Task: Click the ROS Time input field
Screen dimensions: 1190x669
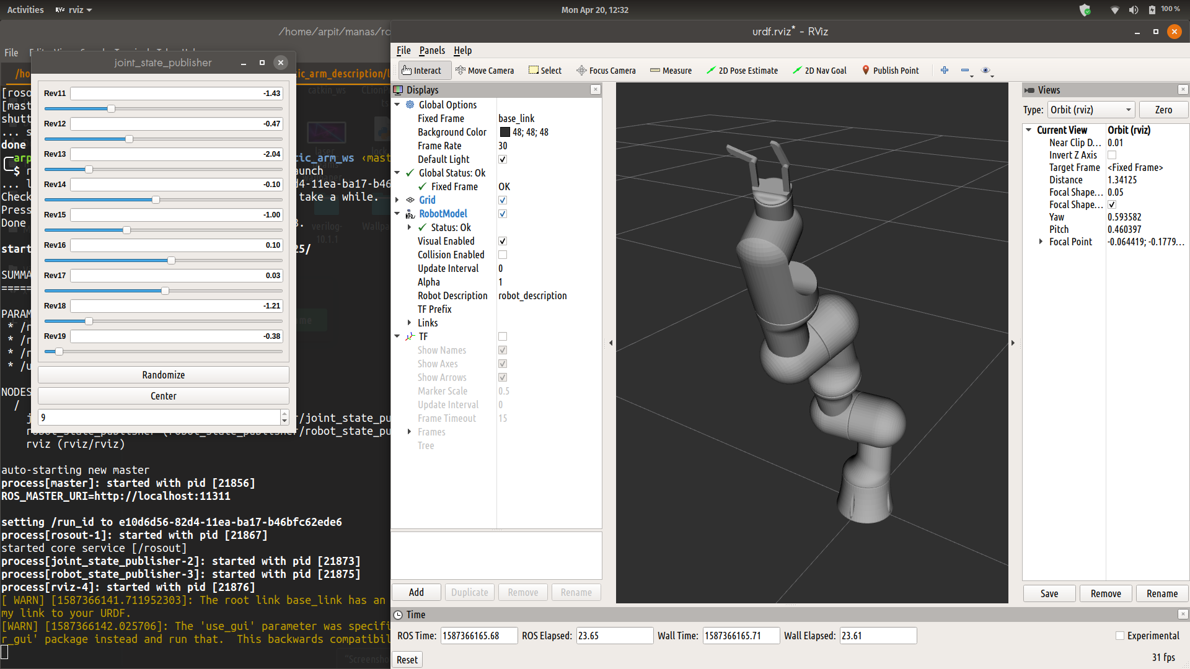Action: coord(478,636)
